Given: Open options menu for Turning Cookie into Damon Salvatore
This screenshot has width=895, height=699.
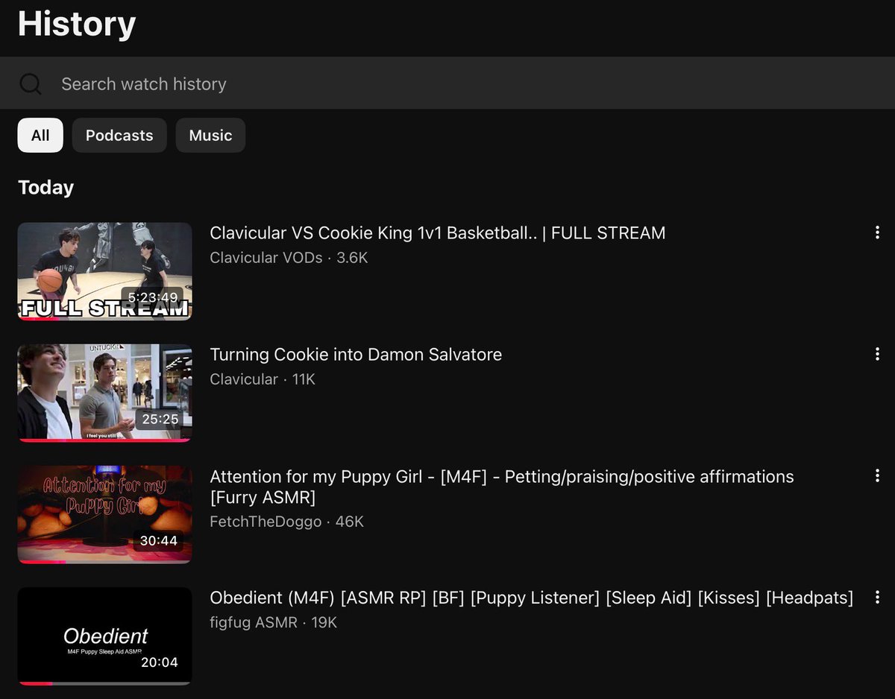Looking at the screenshot, I should tap(877, 354).
